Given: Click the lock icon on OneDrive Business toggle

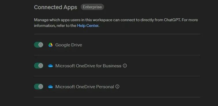Looking at the screenshot, I should click(41, 66).
